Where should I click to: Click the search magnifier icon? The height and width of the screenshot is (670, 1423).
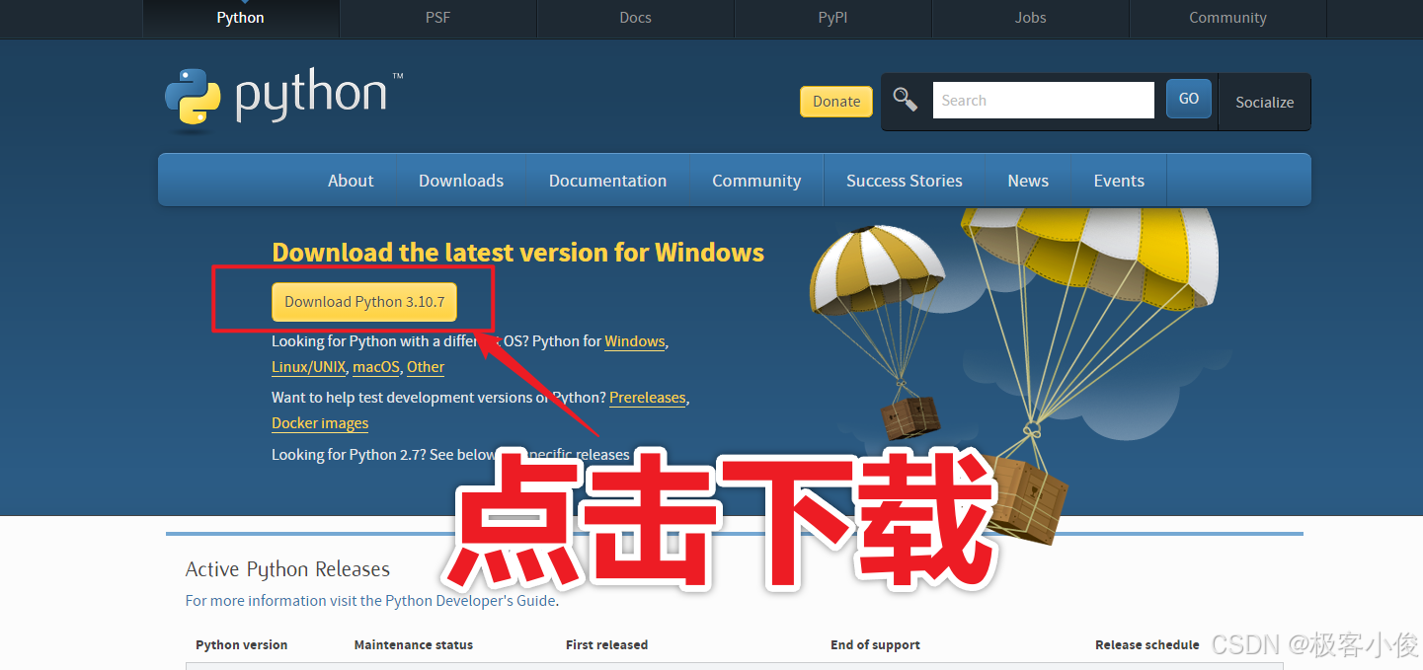click(x=906, y=100)
